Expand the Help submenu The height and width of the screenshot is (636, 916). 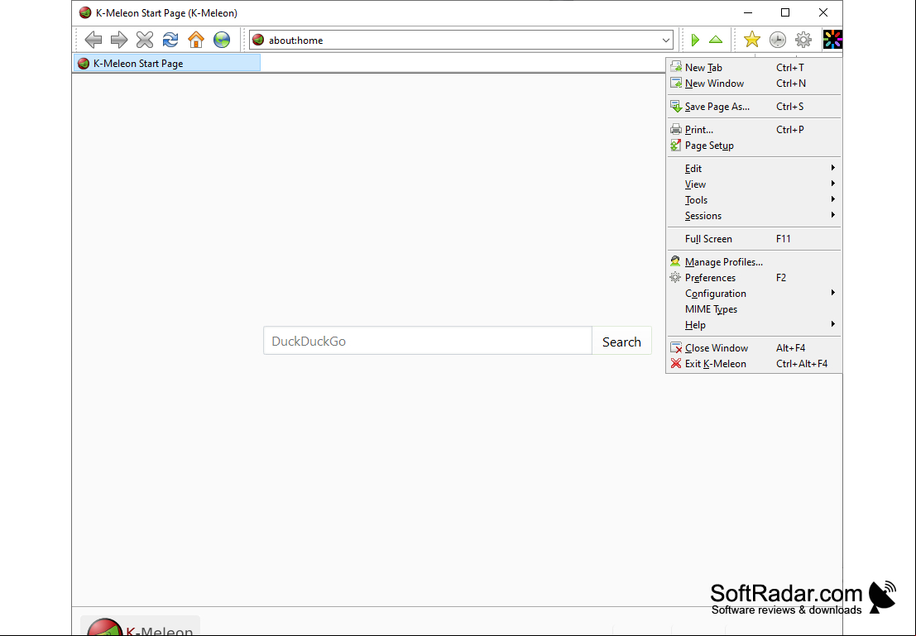[x=754, y=325]
